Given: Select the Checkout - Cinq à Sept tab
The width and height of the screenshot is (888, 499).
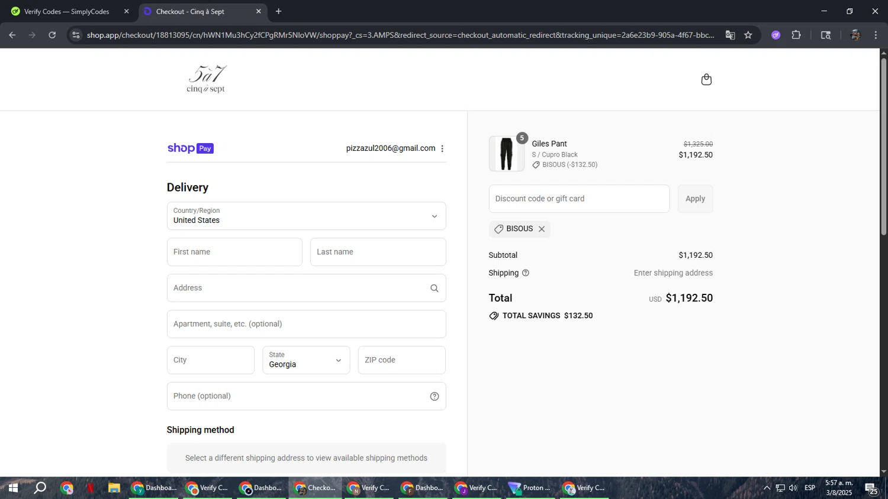Looking at the screenshot, I should [202, 11].
